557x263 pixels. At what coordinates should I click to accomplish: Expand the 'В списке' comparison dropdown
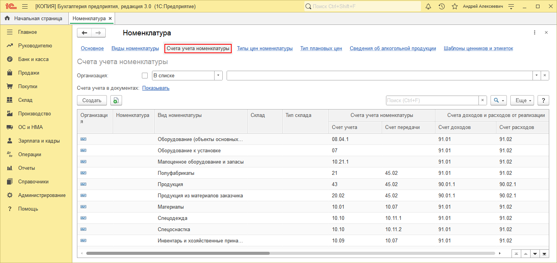coord(218,75)
